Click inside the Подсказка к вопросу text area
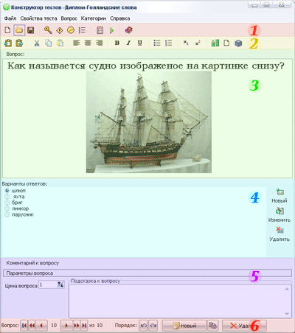This screenshot has height=333, width=295. coord(176,301)
